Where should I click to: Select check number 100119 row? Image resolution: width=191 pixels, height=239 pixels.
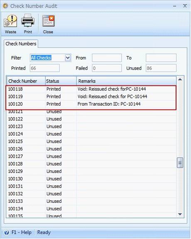click(91, 97)
